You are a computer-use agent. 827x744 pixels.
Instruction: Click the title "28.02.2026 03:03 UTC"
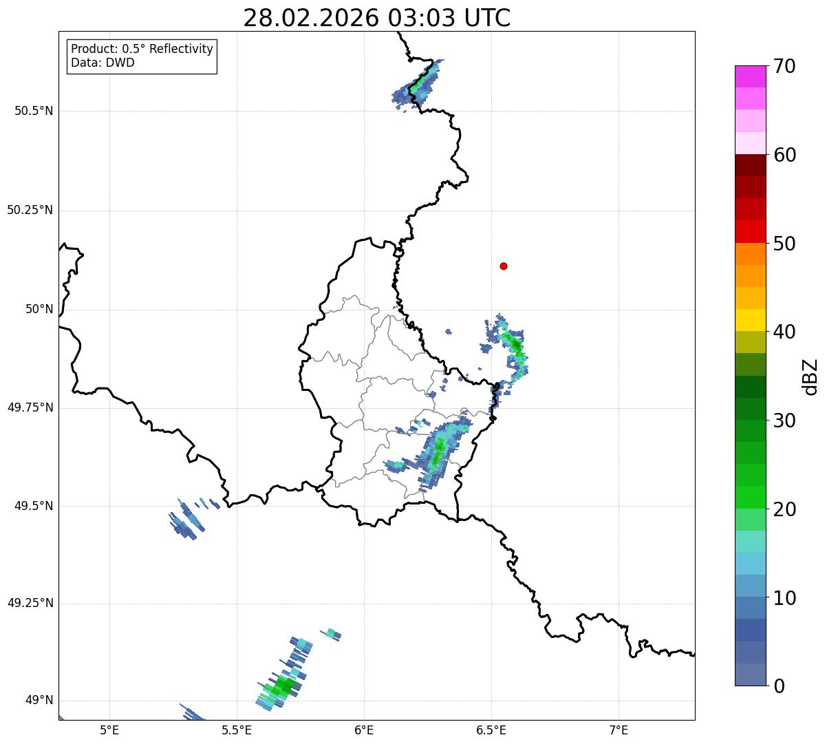click(377, 17)
